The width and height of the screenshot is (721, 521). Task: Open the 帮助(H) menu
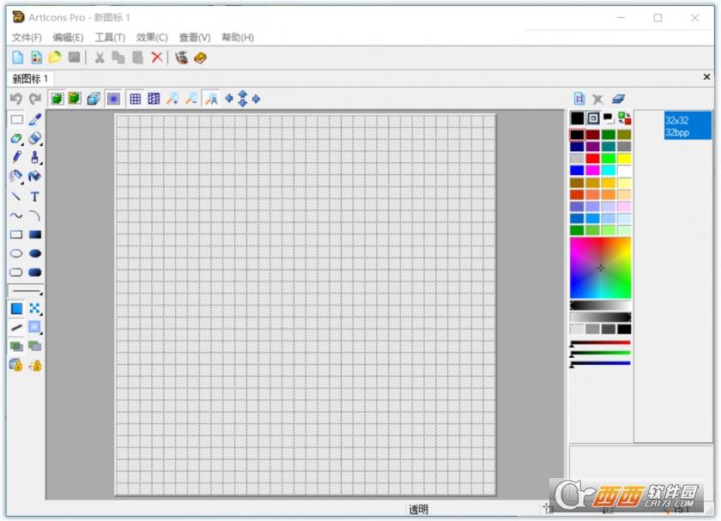point(238,38)
